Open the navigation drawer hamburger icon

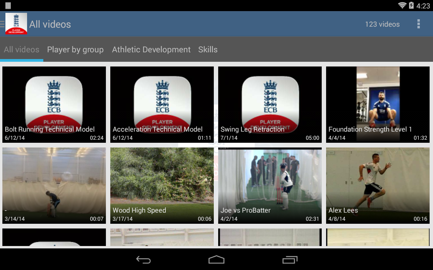[x=2, y=24]
